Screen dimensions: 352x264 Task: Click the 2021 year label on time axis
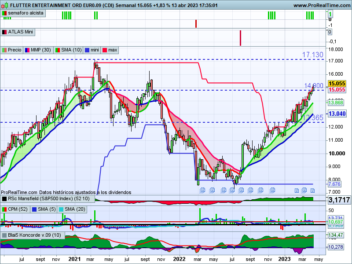[74, 259]
